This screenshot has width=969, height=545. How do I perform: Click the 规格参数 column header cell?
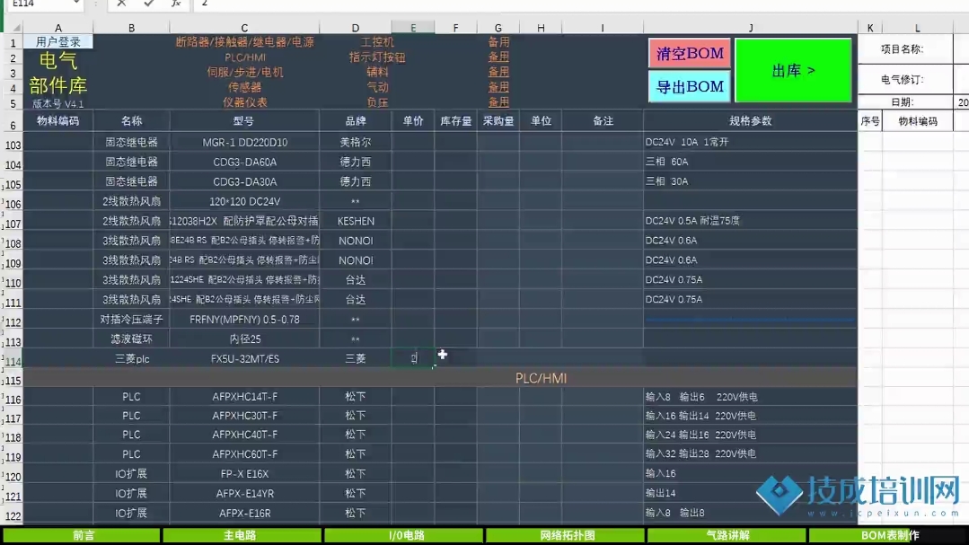click(x=750, y=121)
